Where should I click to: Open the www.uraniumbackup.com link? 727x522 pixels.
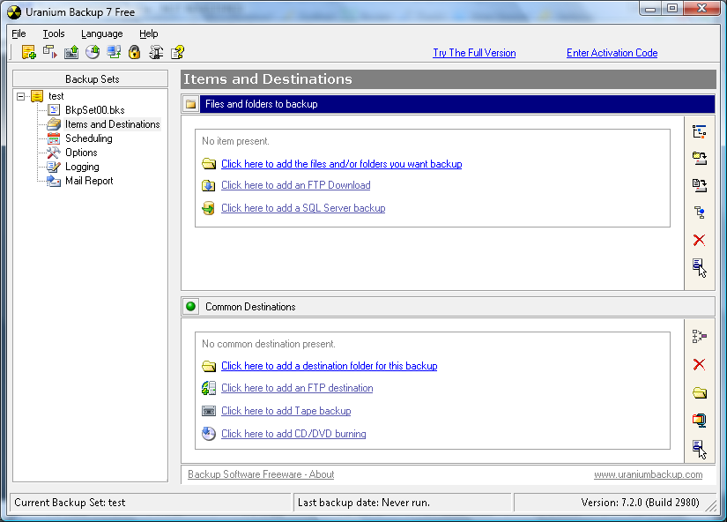[649, 474]
